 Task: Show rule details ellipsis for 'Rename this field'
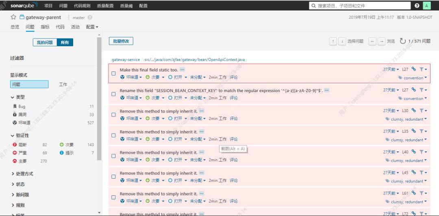327,91
